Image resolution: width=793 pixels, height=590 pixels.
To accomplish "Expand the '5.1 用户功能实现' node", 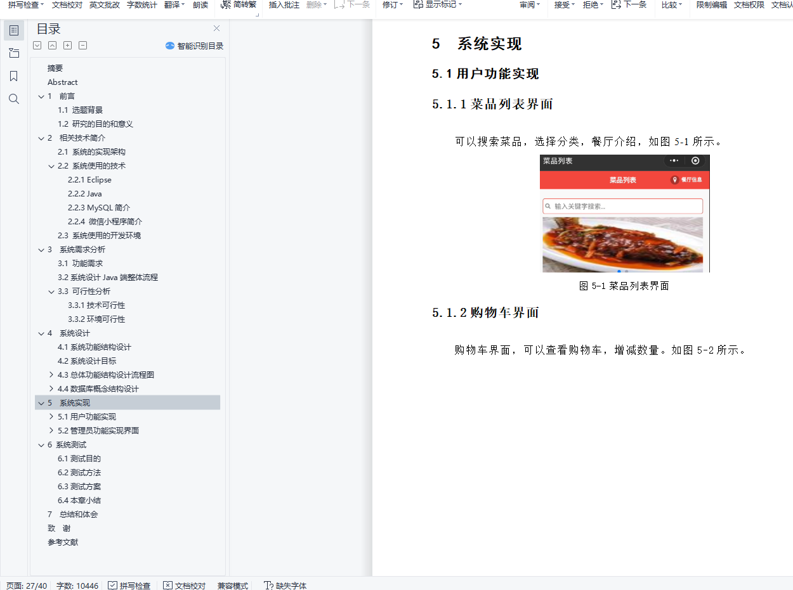I will pyautogui.click(x=51, y=417).
